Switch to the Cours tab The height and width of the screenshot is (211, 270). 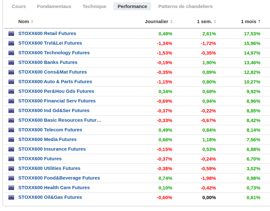point(19,6)
